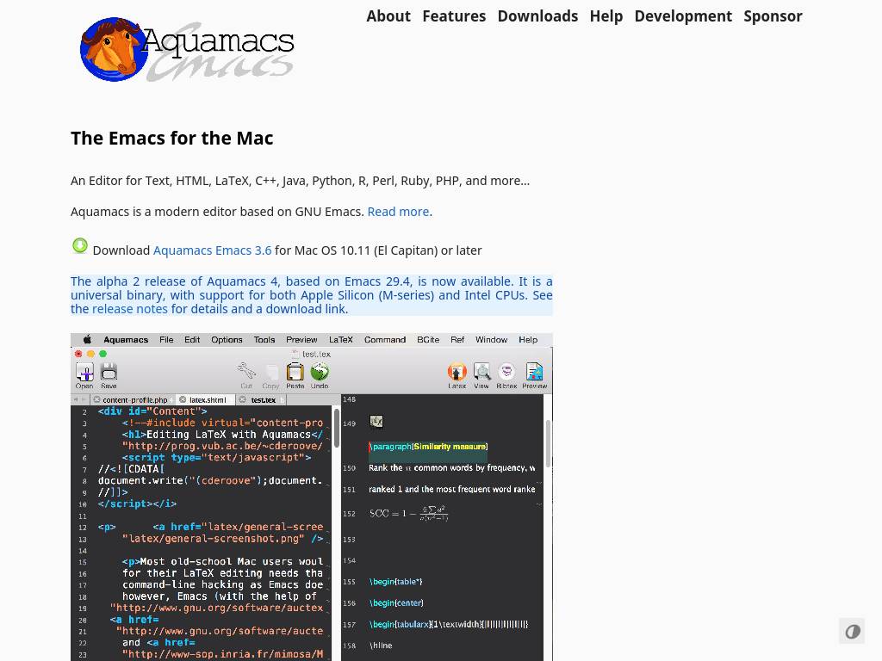
Task: Open Help in the website top navigation
Action: pos(606,16)
